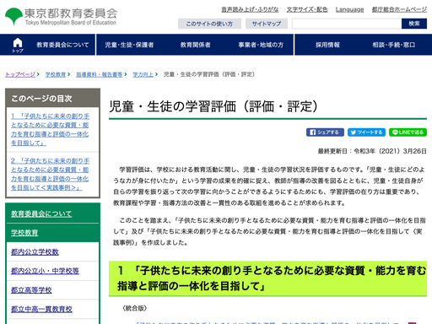The image size is (432, 324).
Task: Jump to table of contents item 1
Action: point(51,129)
